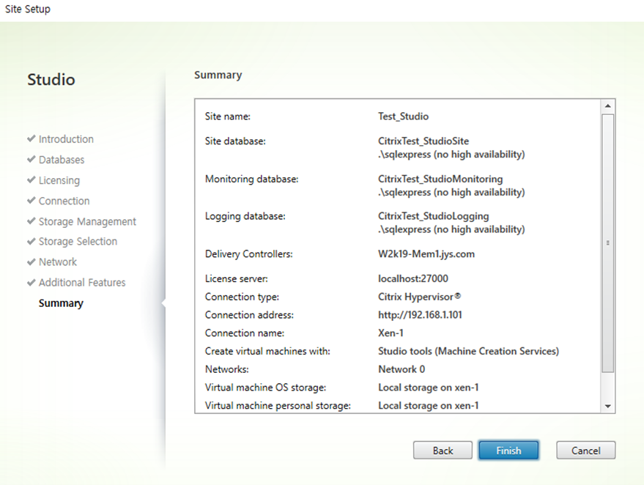Click the Site Setup window title

[x=28, y=9]
